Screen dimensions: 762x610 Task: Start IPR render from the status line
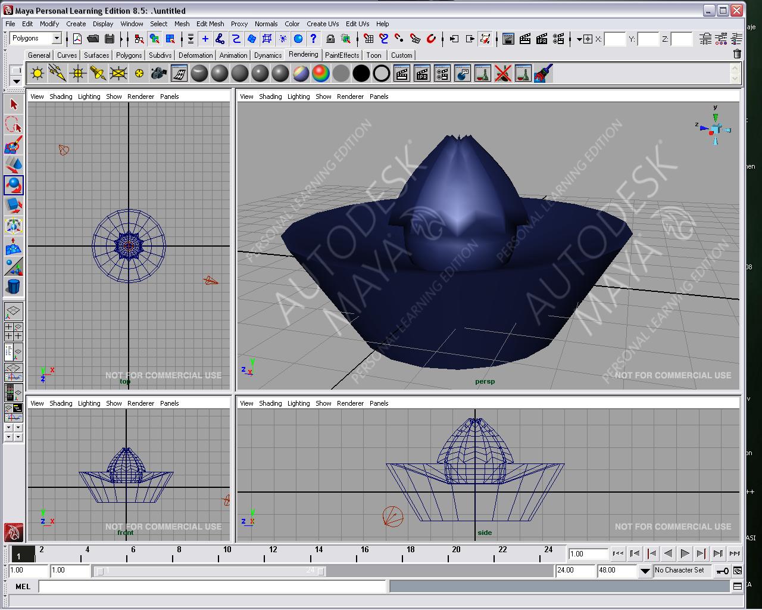542,39
